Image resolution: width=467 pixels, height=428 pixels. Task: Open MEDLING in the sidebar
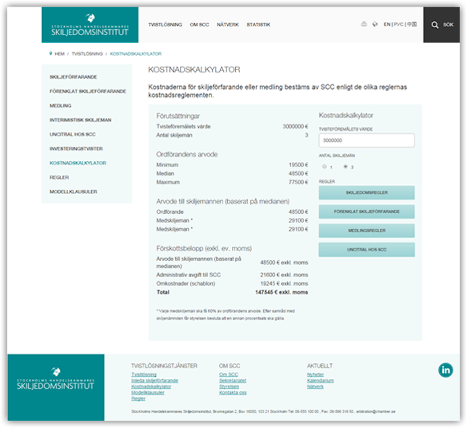tap(61, 105)
